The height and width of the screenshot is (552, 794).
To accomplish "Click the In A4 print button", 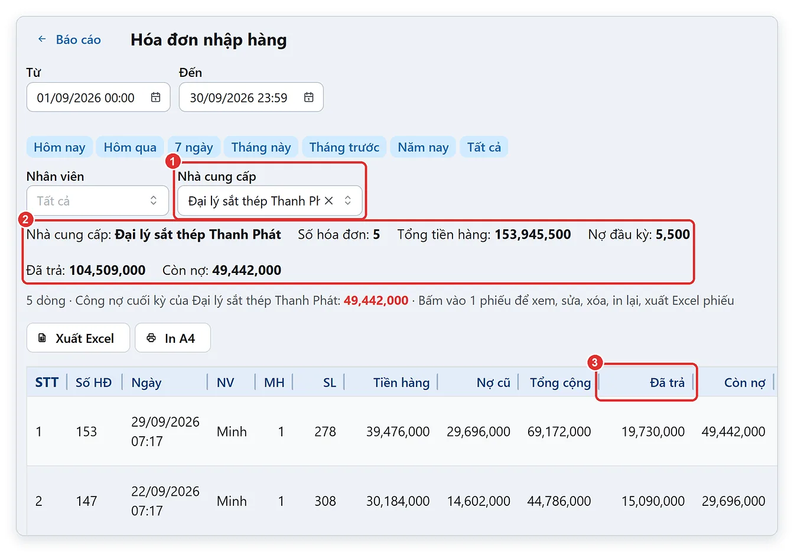I will 173,338.
